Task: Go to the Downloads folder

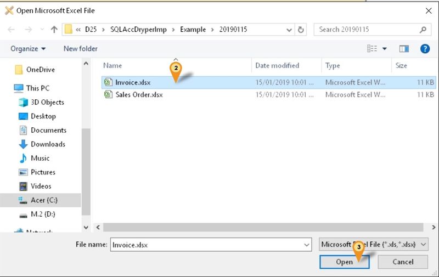Action: pyautogui.click(x=48, y=144)
